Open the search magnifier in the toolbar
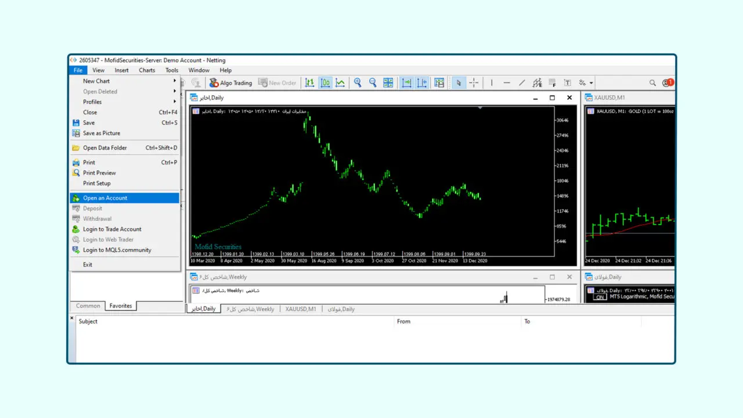The image size is (743, 418). [652, 83]
